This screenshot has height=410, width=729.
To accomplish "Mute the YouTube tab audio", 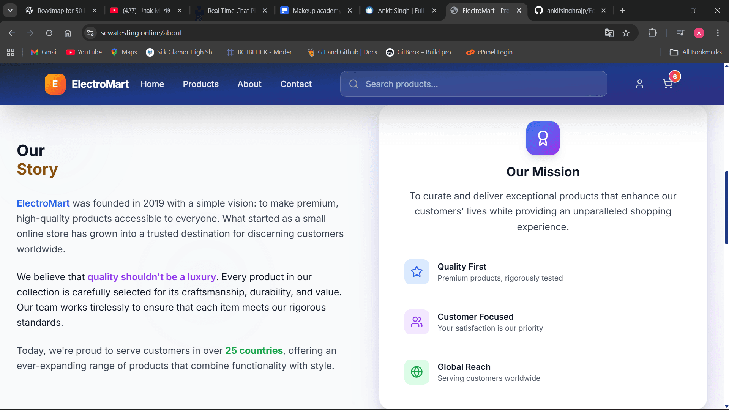I will (x=167, y=11).
